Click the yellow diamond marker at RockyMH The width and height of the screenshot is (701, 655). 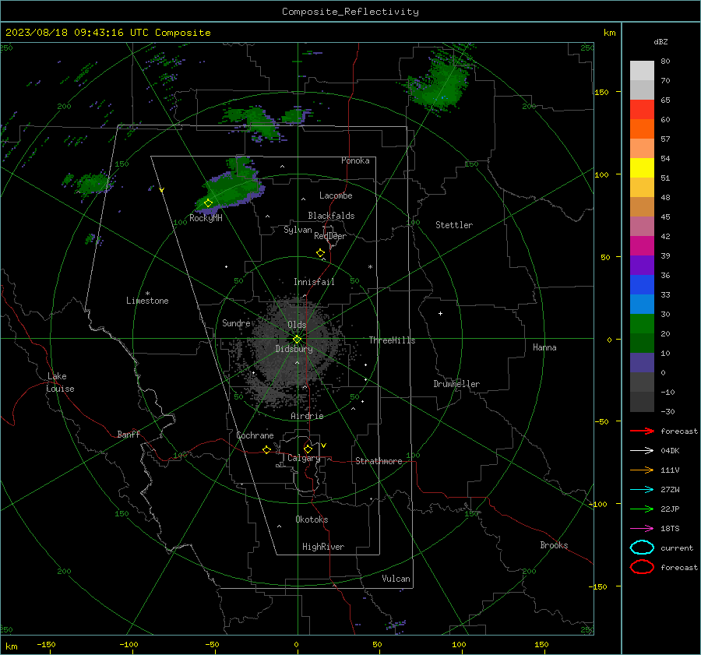pos(208,203)
